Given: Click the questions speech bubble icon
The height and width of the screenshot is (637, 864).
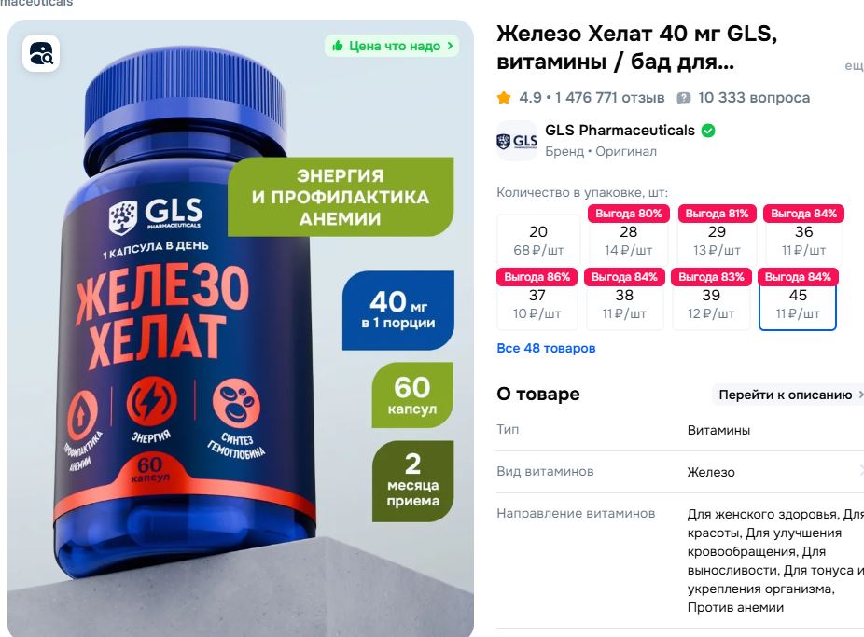Looking at the screenshot, I should pos(683,98).
